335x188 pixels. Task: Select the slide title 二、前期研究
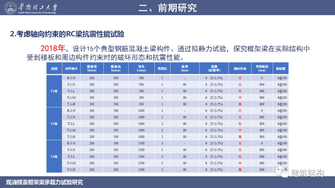[x=167, y=8]
